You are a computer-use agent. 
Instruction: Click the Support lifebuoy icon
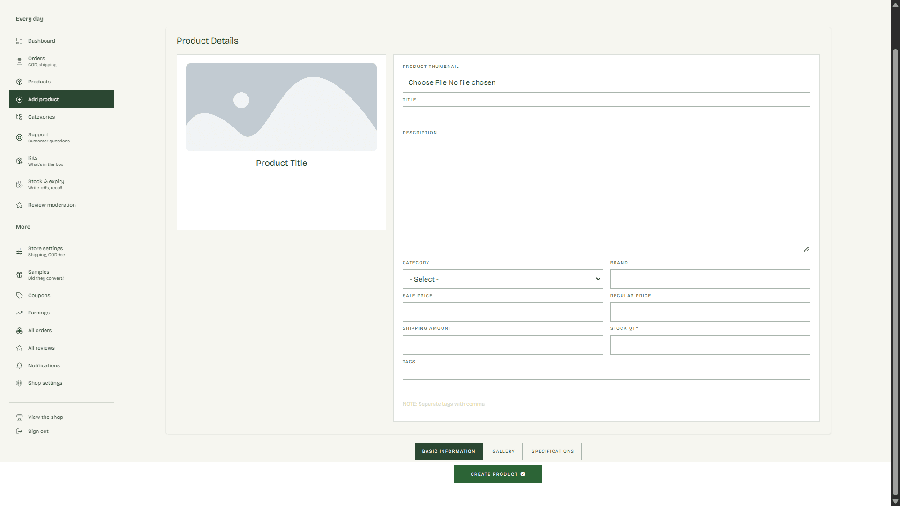click(x=19, y=138)
